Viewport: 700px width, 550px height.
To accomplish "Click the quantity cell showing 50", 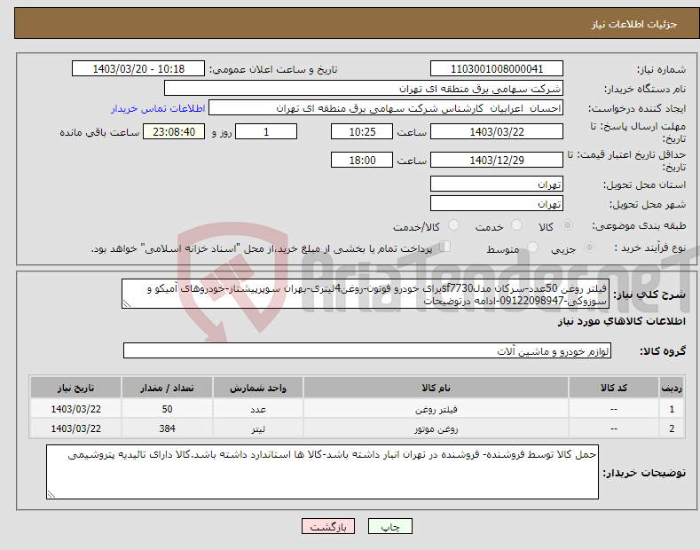I will [167, 409].
